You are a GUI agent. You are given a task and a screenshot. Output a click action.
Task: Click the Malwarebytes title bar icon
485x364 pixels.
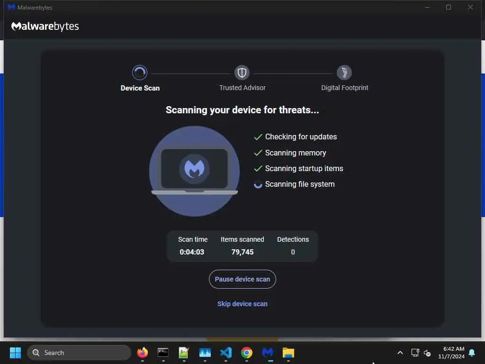(x=11, y=7)
